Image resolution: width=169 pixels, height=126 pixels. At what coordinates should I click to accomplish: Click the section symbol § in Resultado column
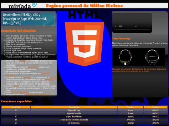click(x=16, y=113)
